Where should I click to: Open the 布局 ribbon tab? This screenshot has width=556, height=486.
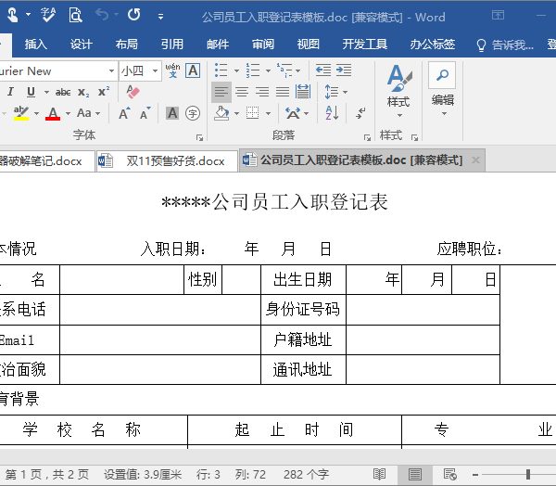coord(127,44)
